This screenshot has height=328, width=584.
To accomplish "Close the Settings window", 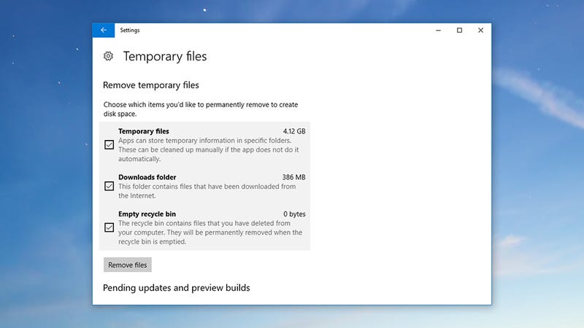I will point(481,30).
